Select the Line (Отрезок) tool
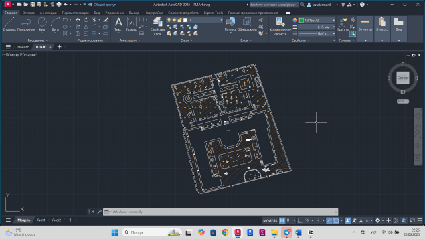Viewport: 425px width, 239px height. 9,24
